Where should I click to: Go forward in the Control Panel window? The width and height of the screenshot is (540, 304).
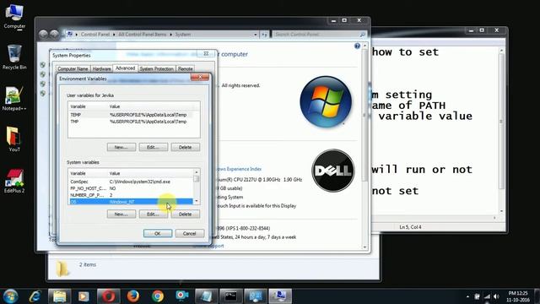tap(54, 34)
